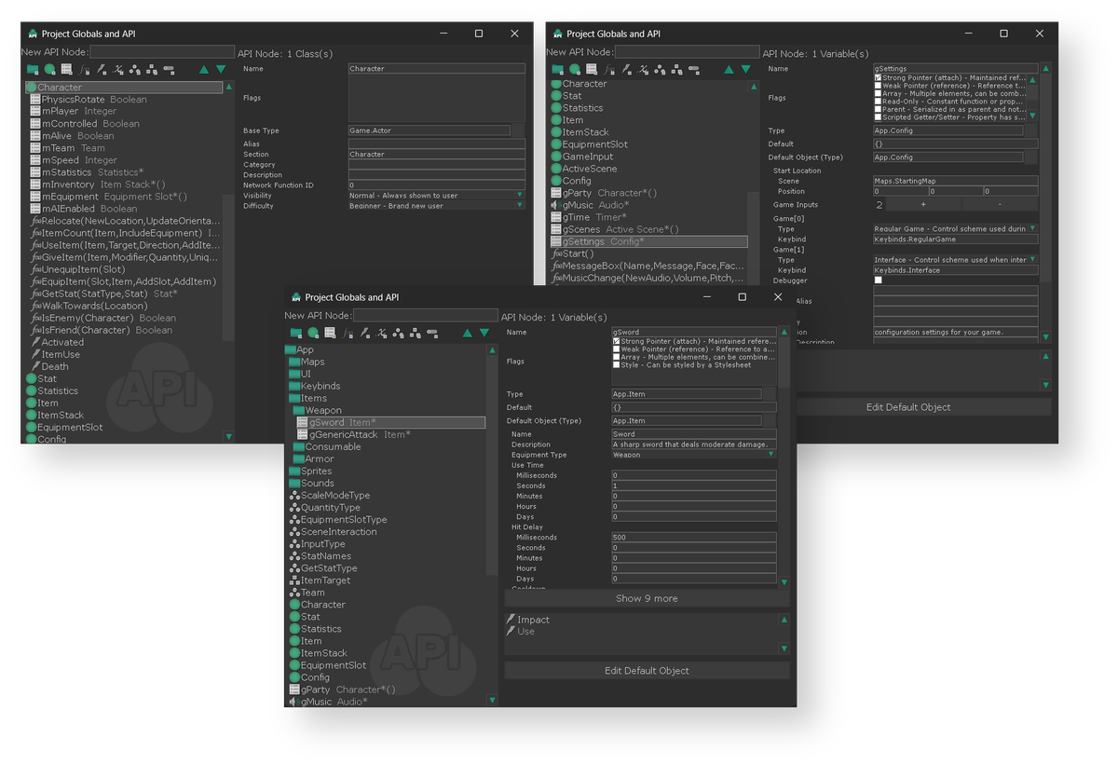The image size is (1118, 765).
Task: Select the IsEnemy(Character) function row
Action: pos(102,318)
